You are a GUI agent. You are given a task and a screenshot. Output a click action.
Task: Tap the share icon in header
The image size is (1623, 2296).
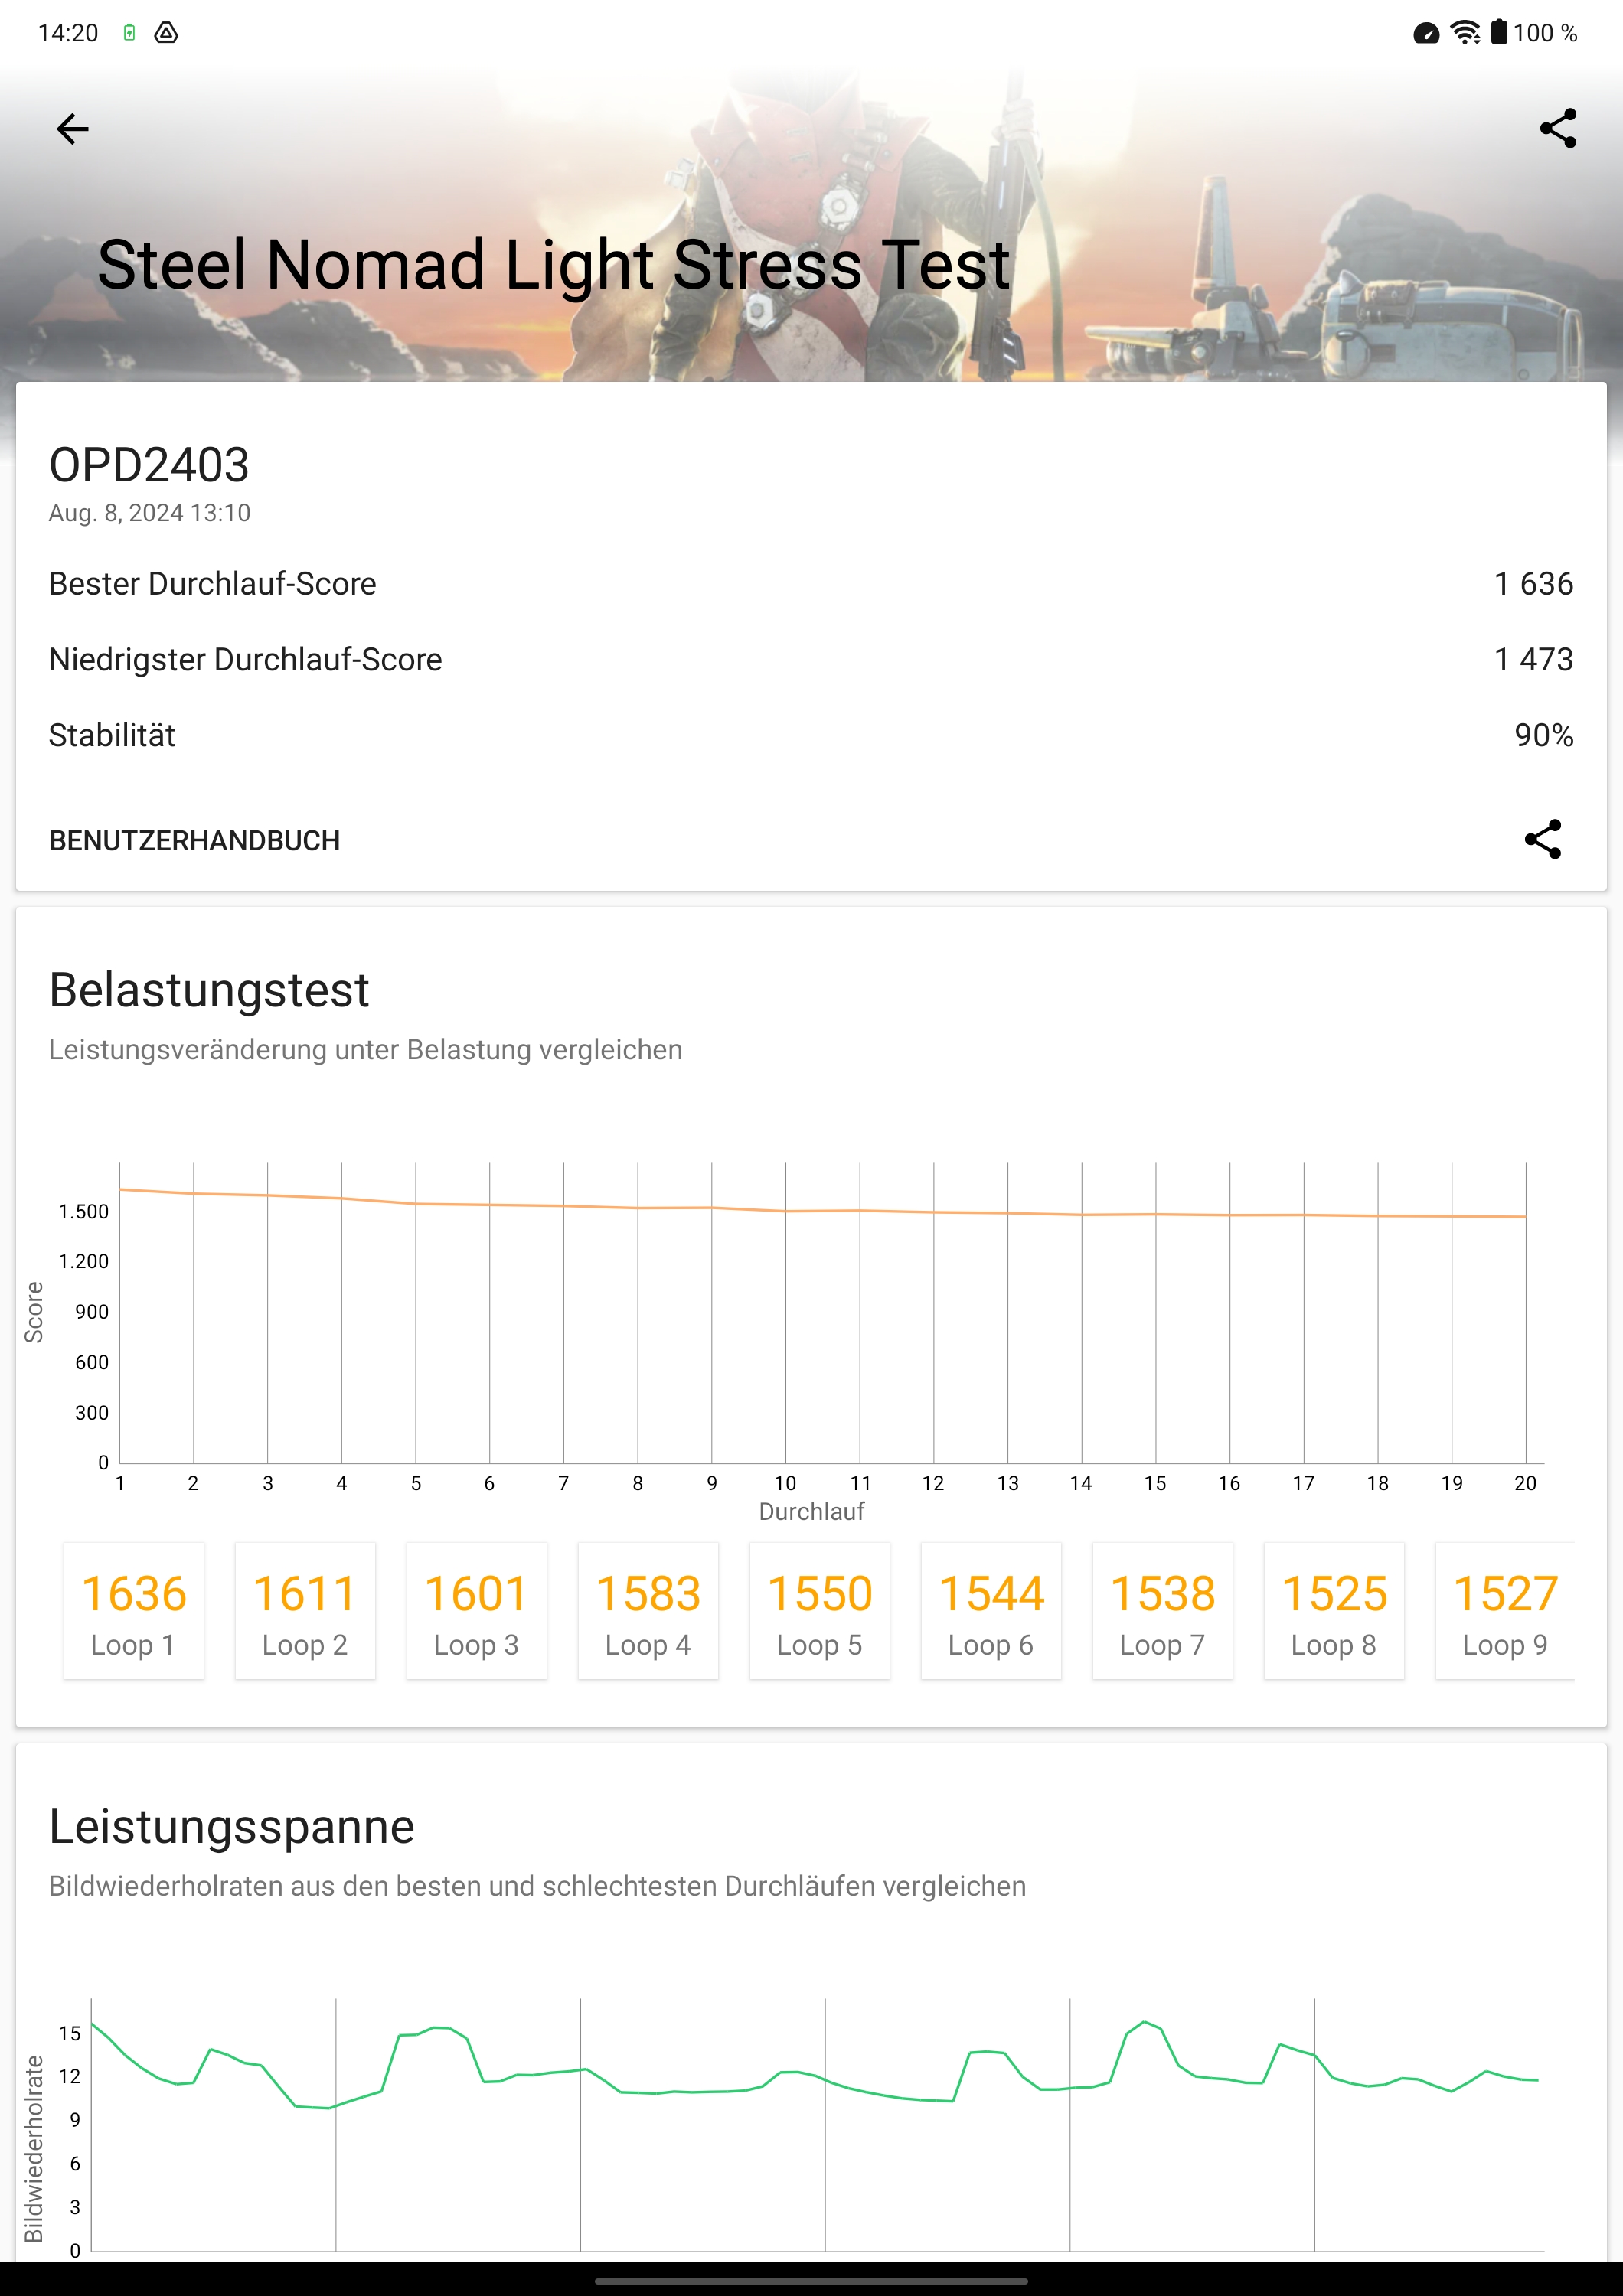(x=1557, y=129)
